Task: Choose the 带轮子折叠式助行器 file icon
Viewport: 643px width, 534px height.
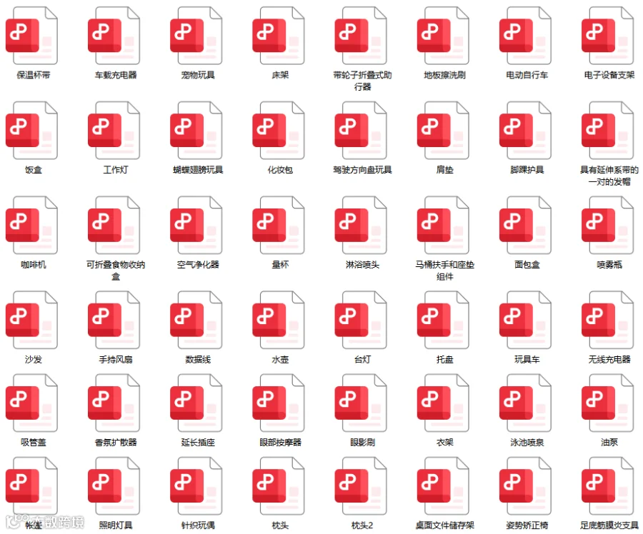Action: [361, 36]
